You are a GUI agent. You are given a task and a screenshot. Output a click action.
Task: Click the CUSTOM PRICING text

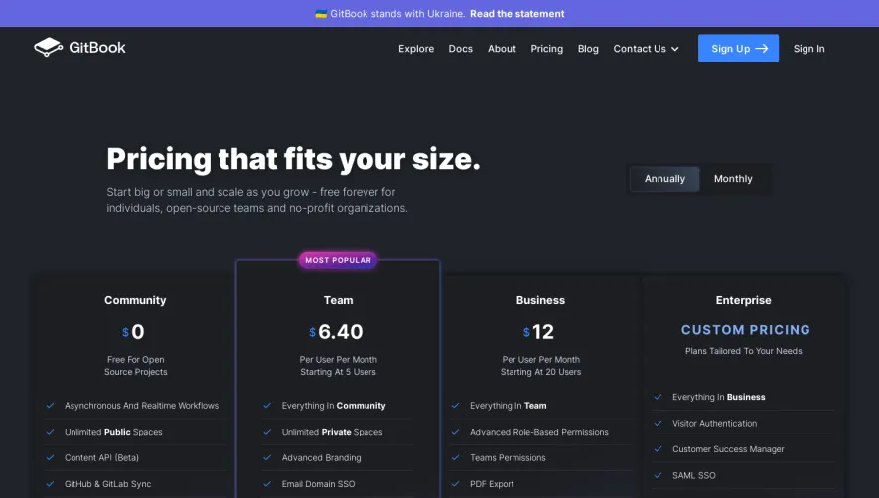(746, 330)
